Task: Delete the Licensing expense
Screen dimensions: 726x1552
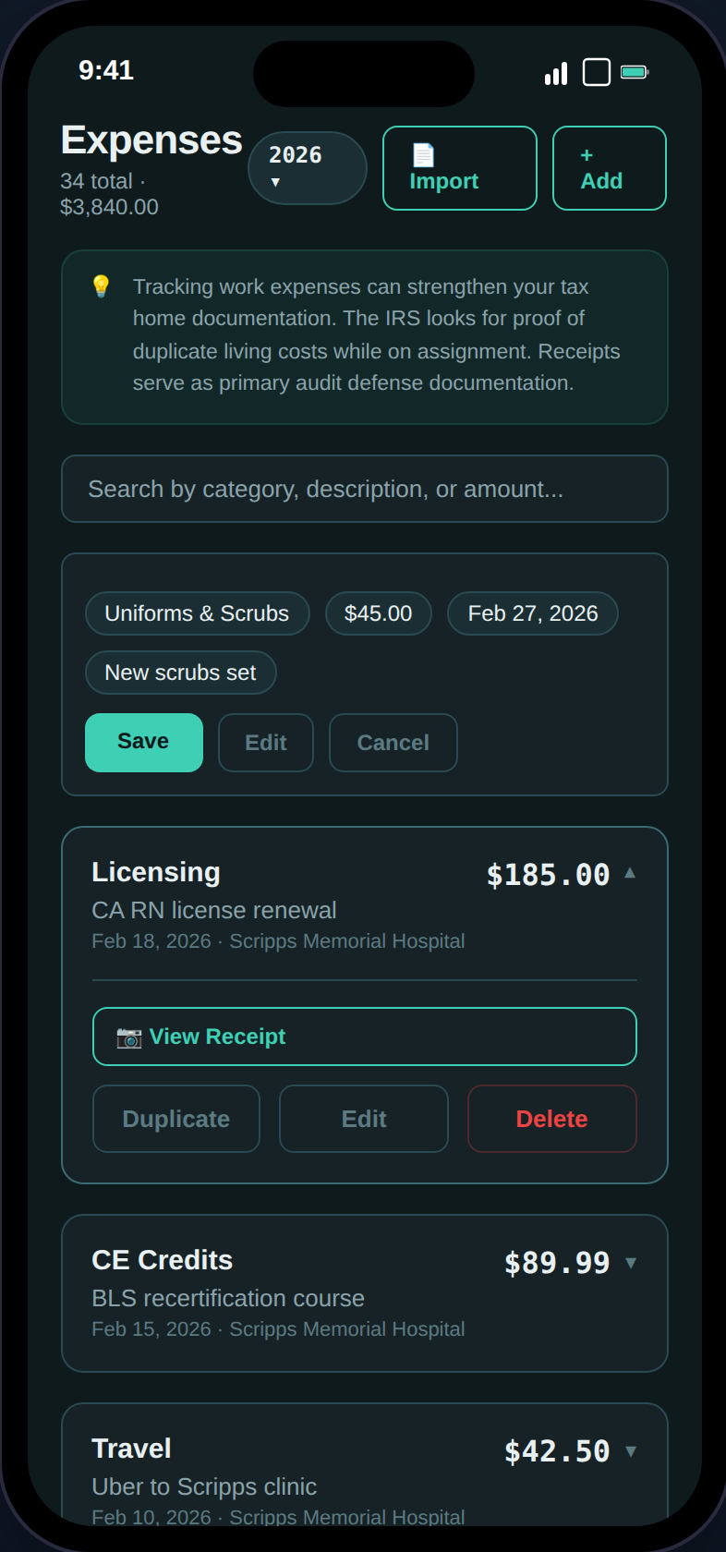Action: [x=551, y=1119]
